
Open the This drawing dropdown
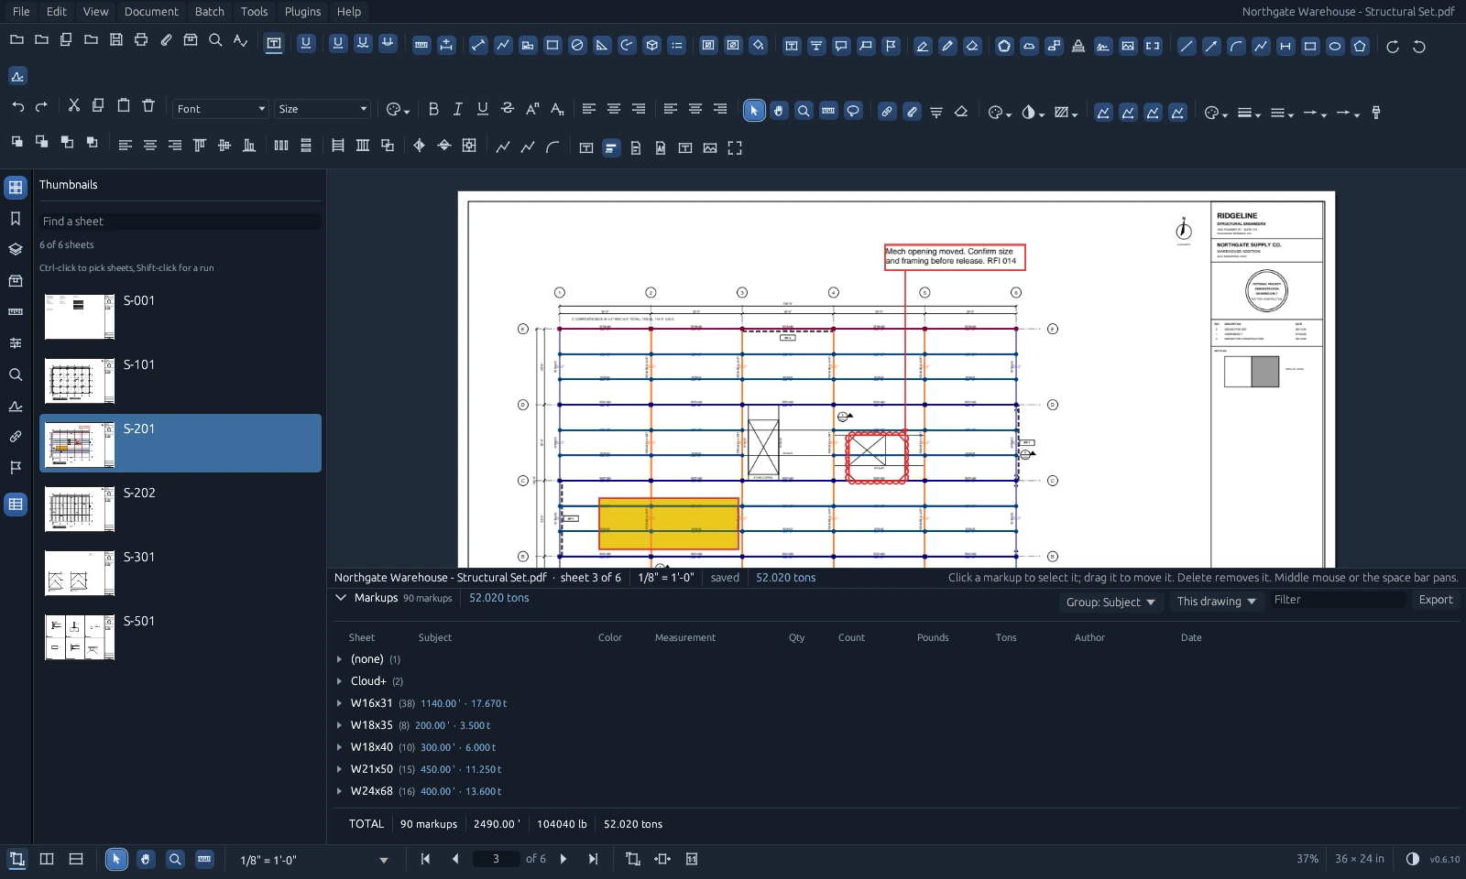point(1216,601)
